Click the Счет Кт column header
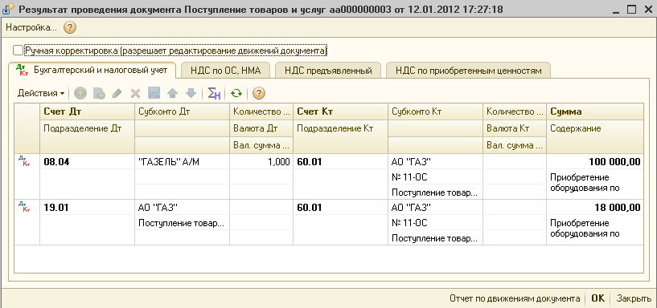 point(340,112)
